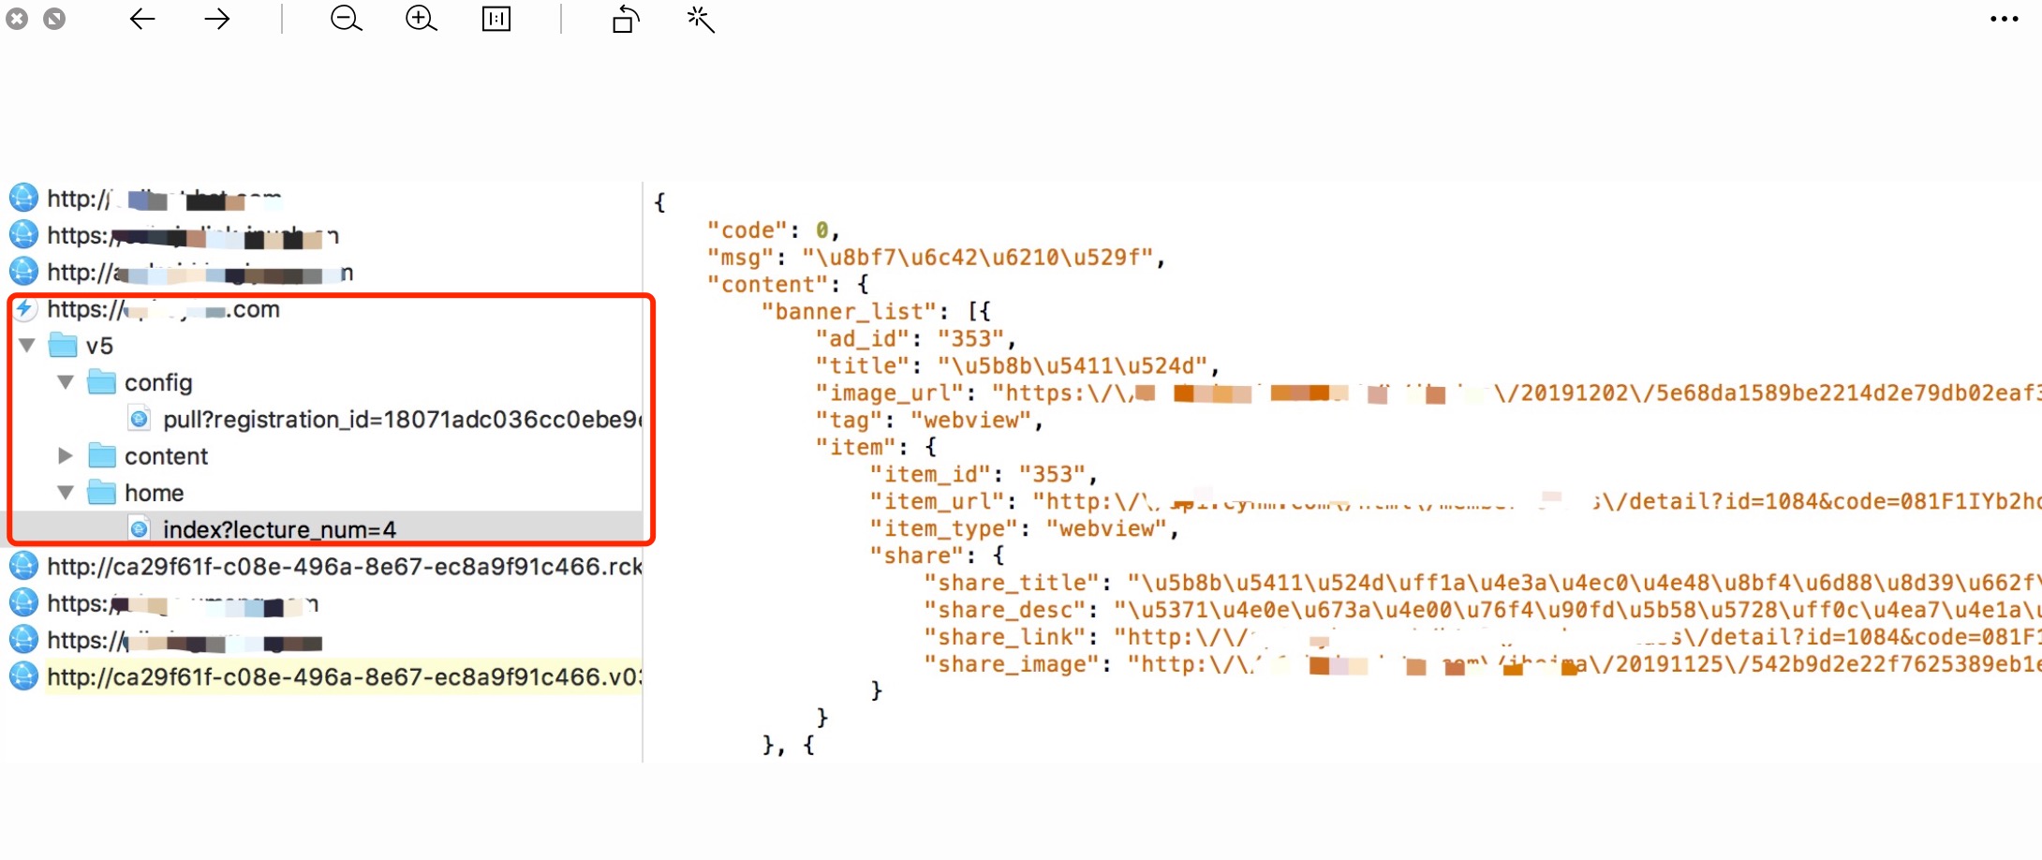Click the "image_url" key
The height and width of the screenshot is (860, 2042).
coord(890,393)
